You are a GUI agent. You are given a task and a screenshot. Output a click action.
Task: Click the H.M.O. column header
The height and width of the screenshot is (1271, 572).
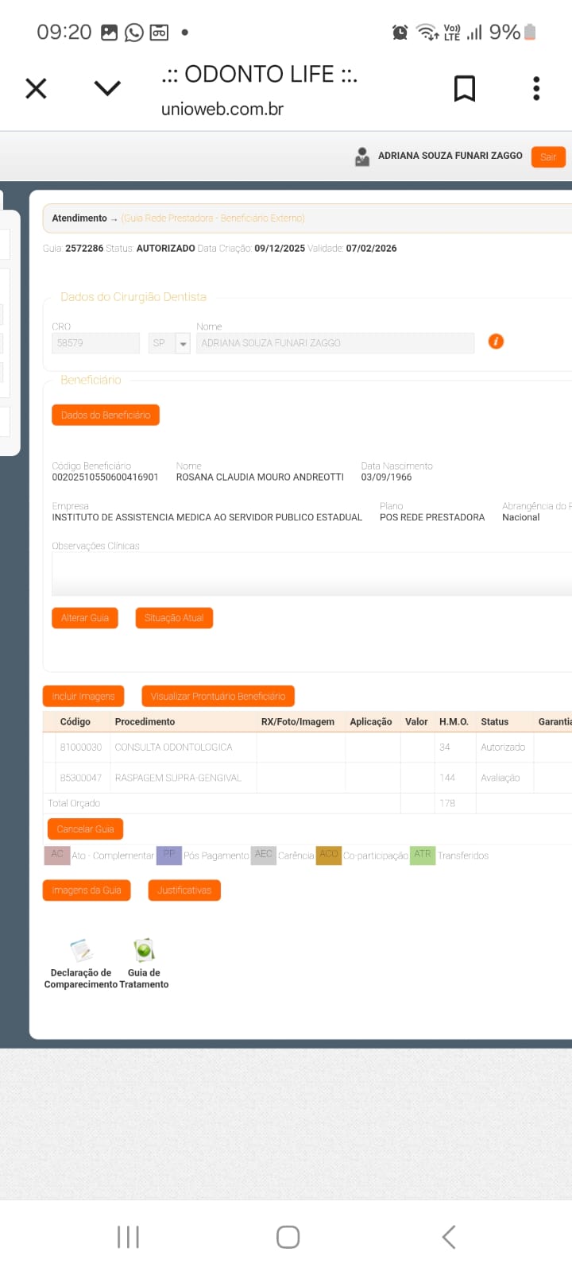(454, 721)
